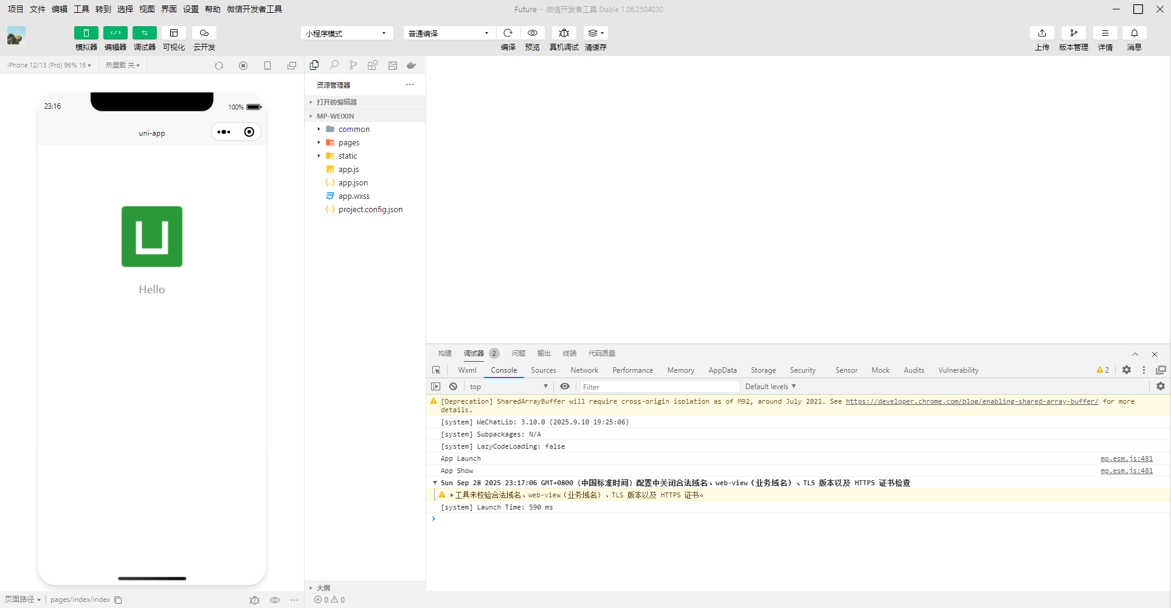
Task: Clear the console output
Action: tap(453, 387)
